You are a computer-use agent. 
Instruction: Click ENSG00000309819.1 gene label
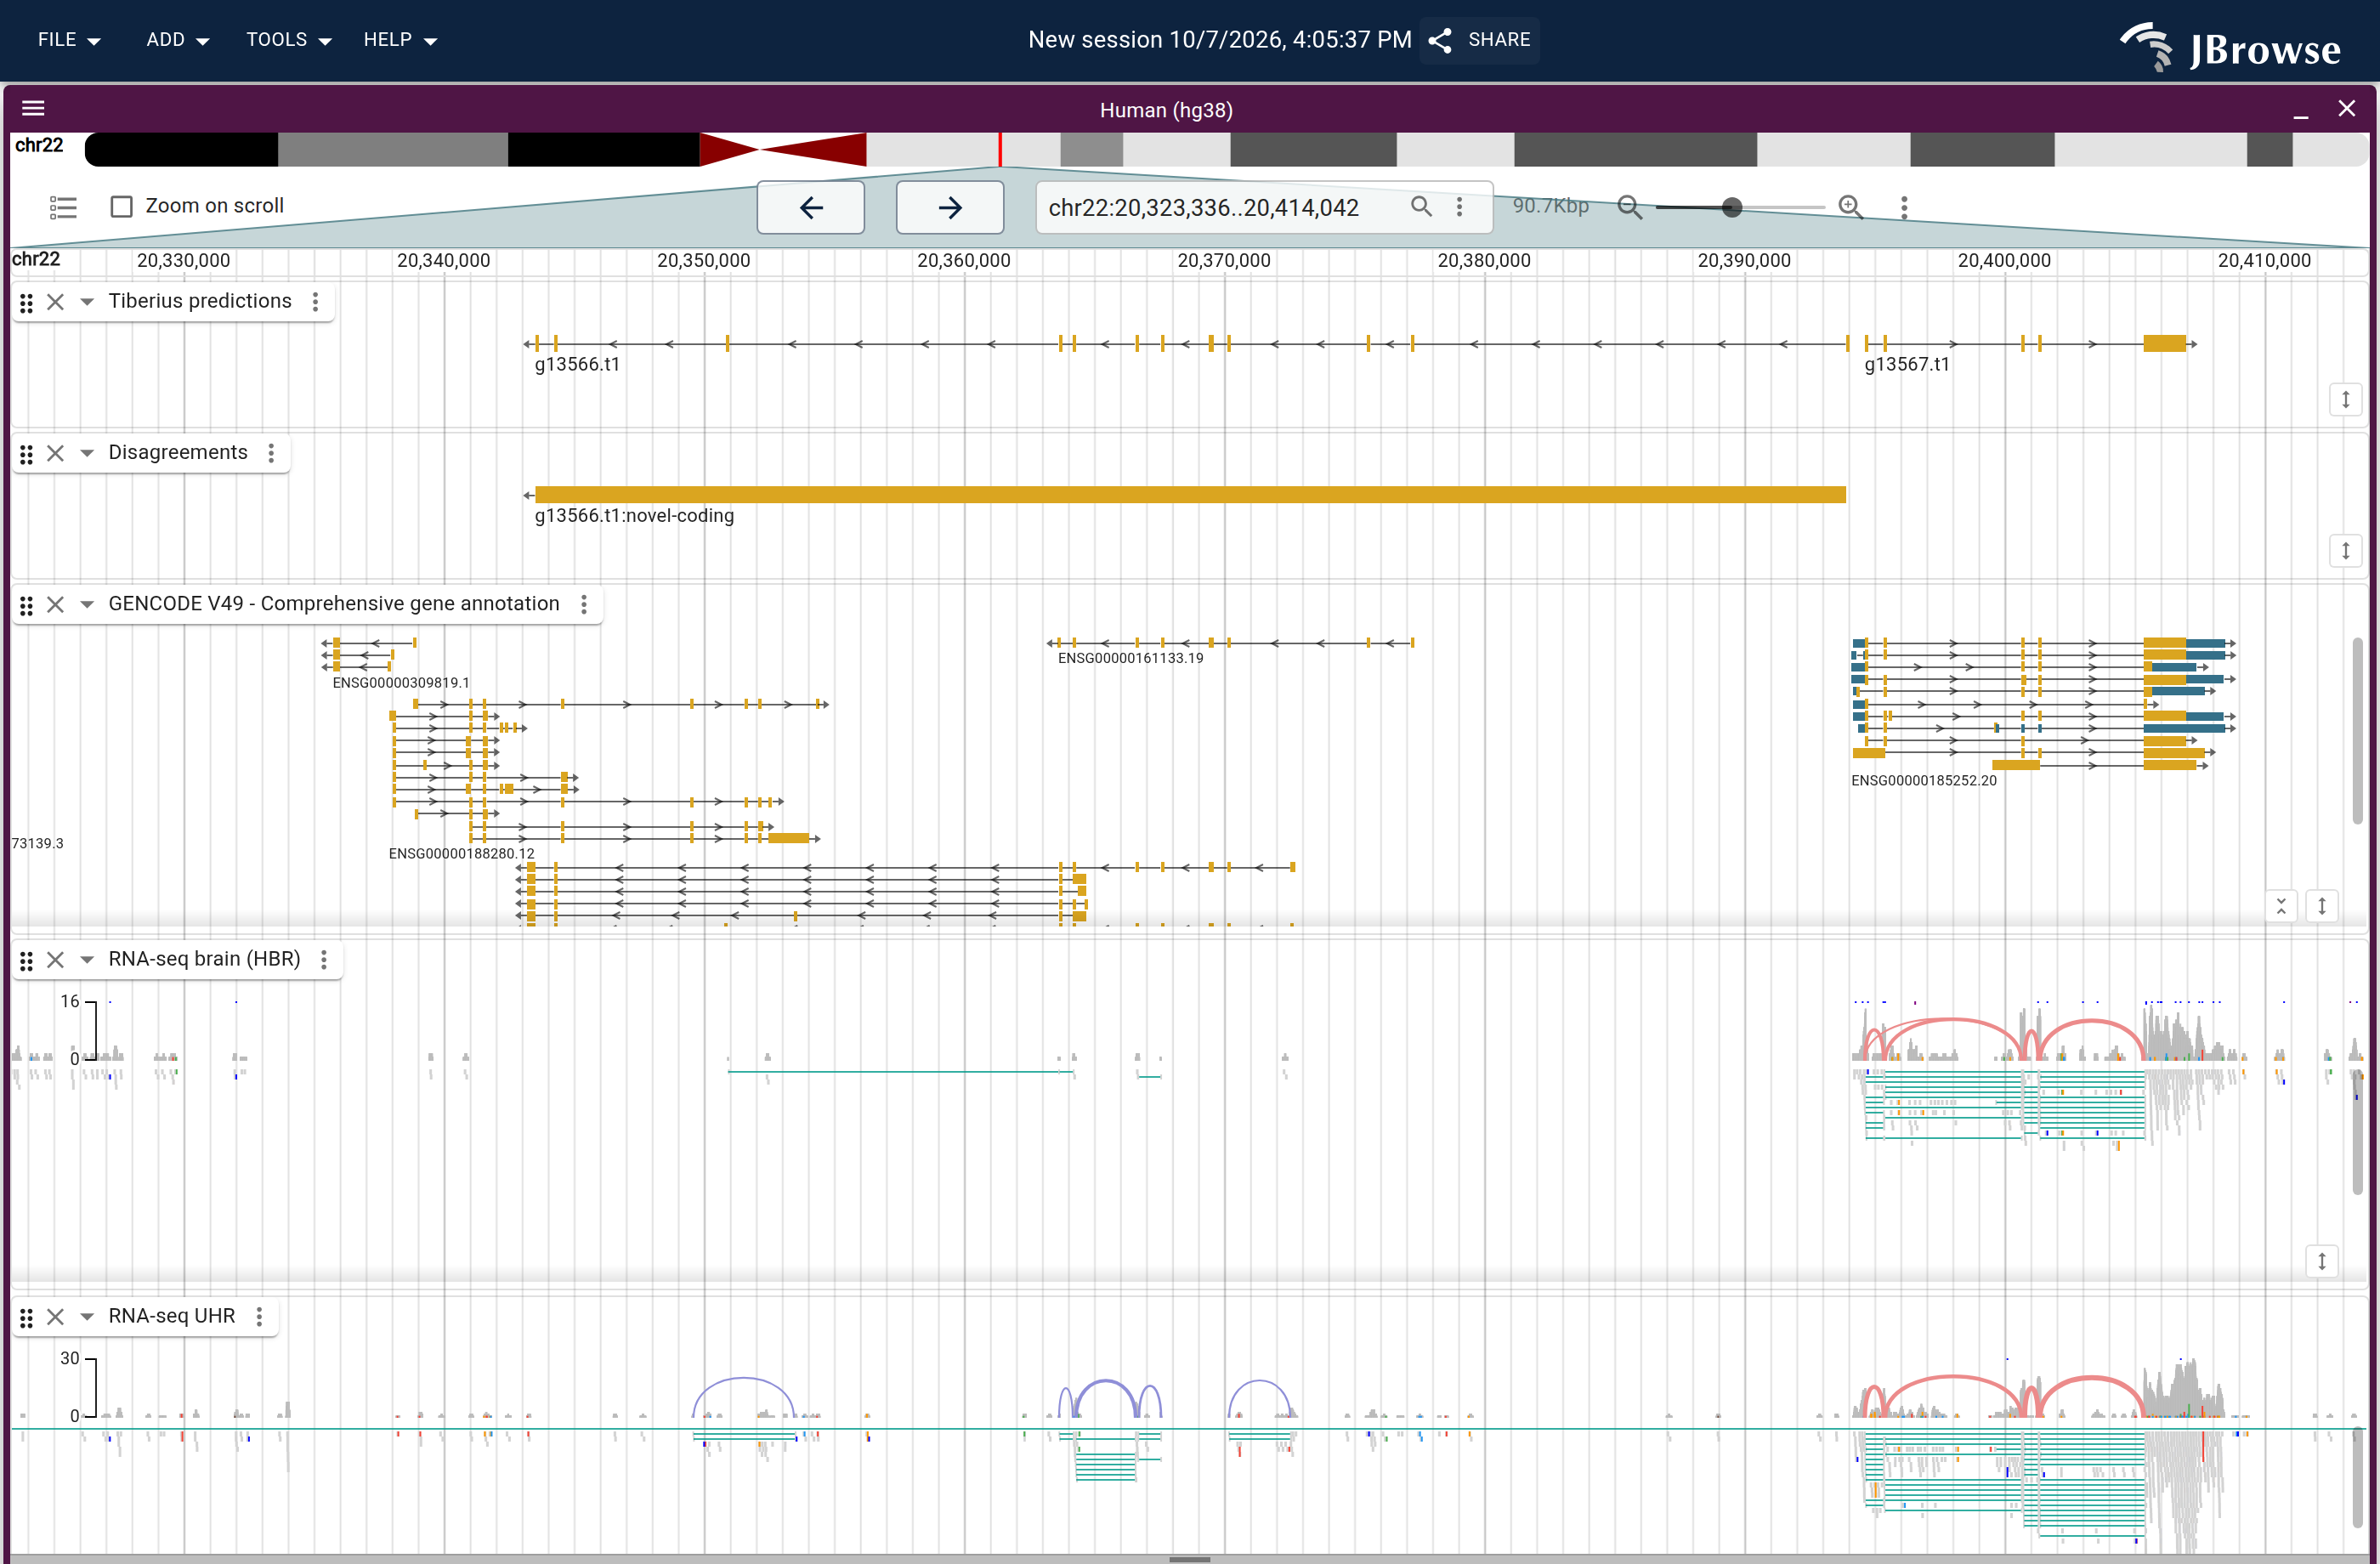point(401,683)
